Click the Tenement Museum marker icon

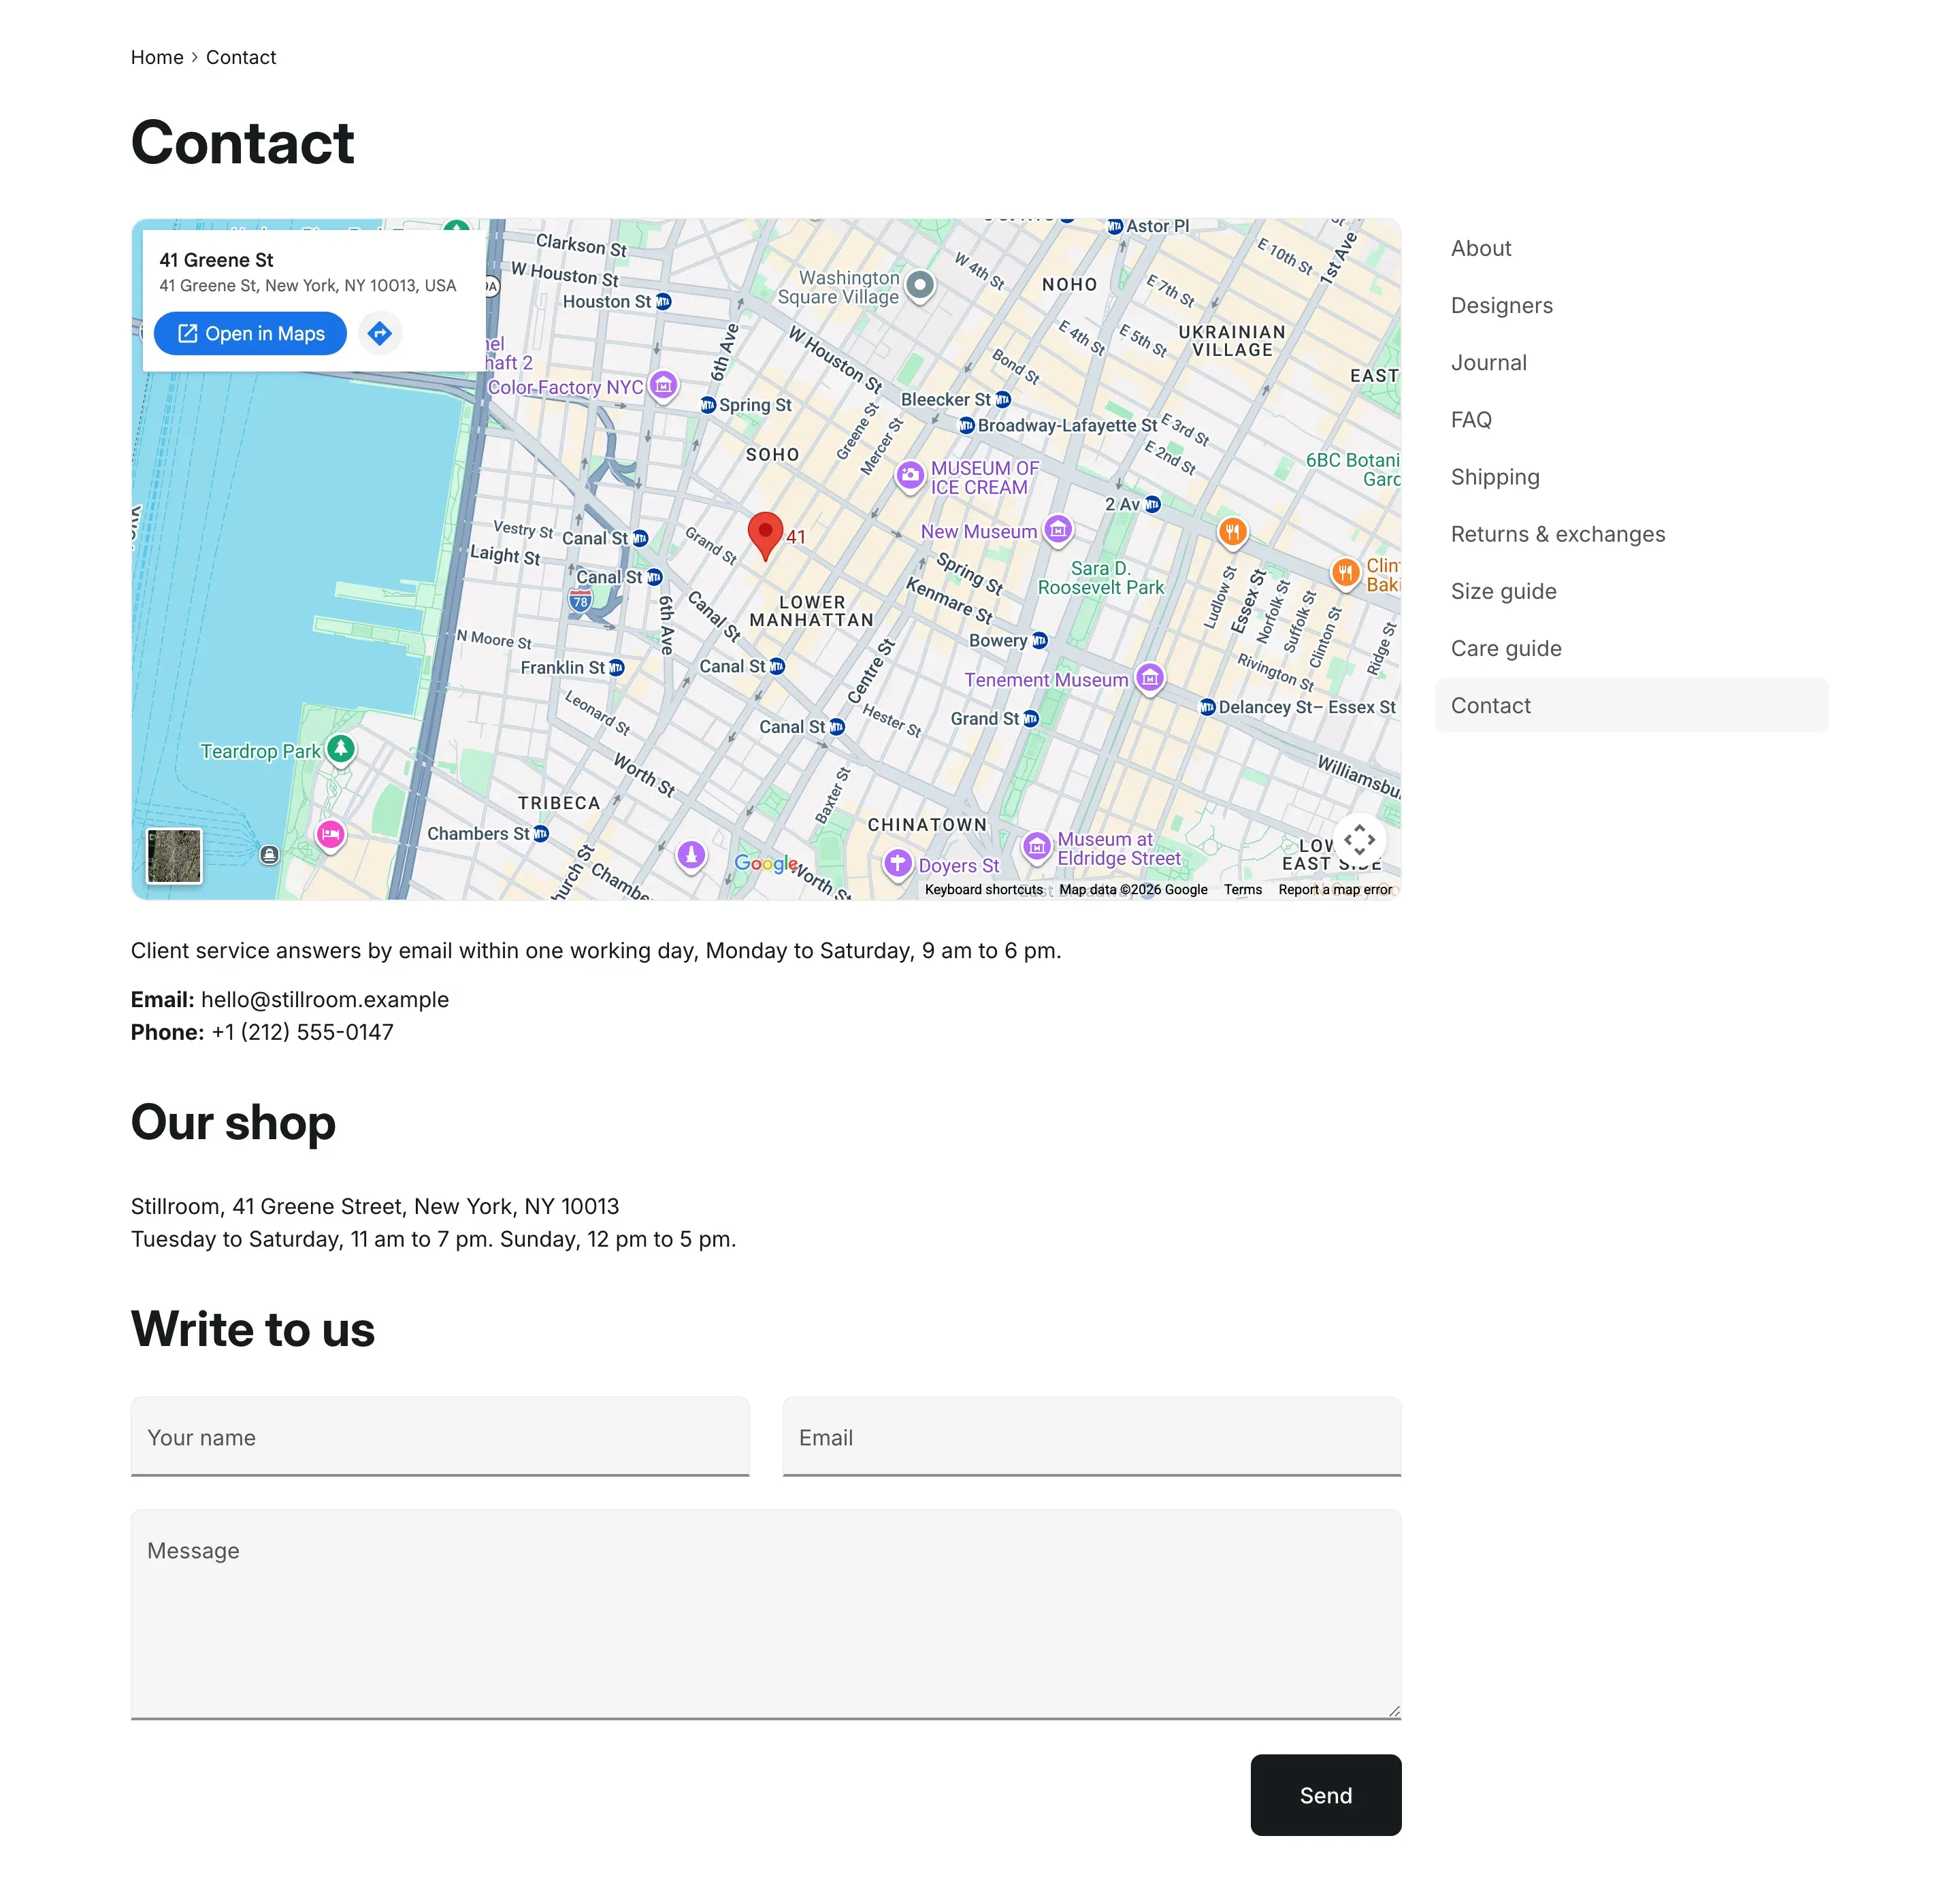pos(1150,679)
